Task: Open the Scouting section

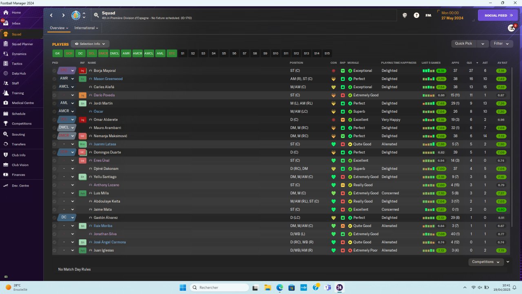Action: pyautogui.click(x=18, y=134)
